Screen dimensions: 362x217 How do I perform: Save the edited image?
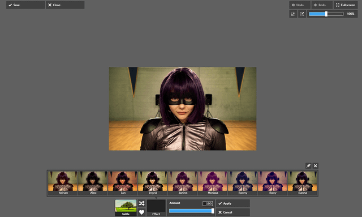pyautogui.click(x=25, y=5)
